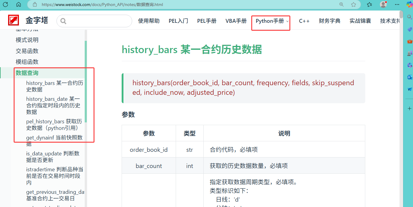Click the main page vertical scrollbar thumb
Image resolution: width=413 pixels, height=207 pixels.
(x=401, y=14)
